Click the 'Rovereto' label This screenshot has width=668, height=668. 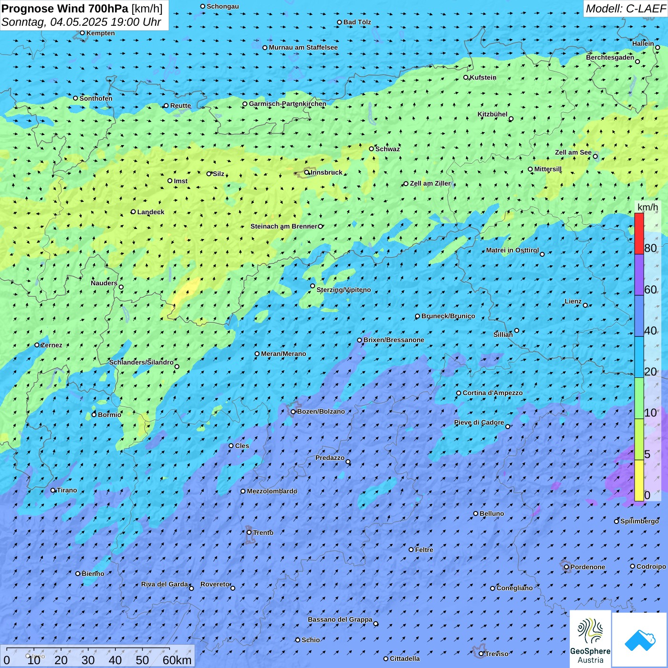(x=215, y=584)
